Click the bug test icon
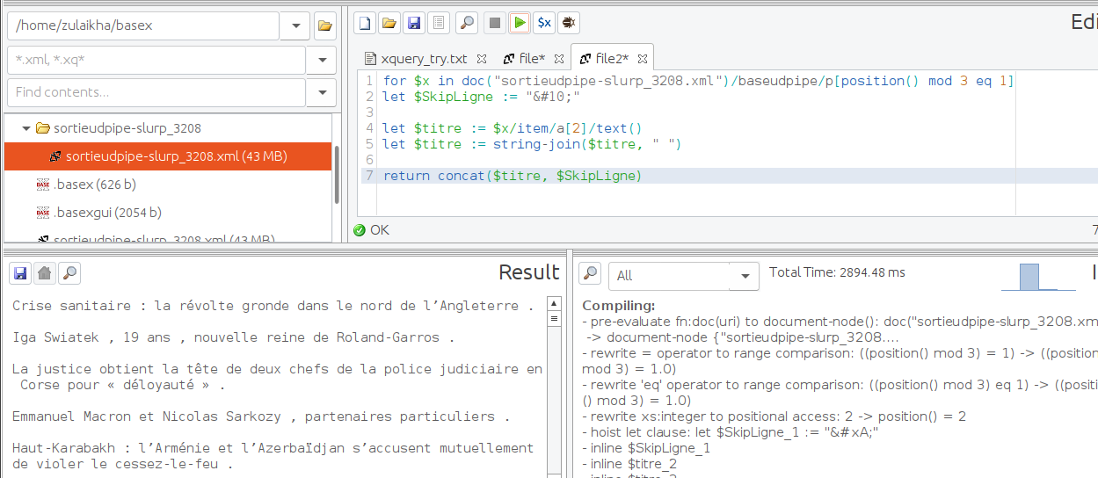This screenshot has width=1098, height=478. [569, 23]
